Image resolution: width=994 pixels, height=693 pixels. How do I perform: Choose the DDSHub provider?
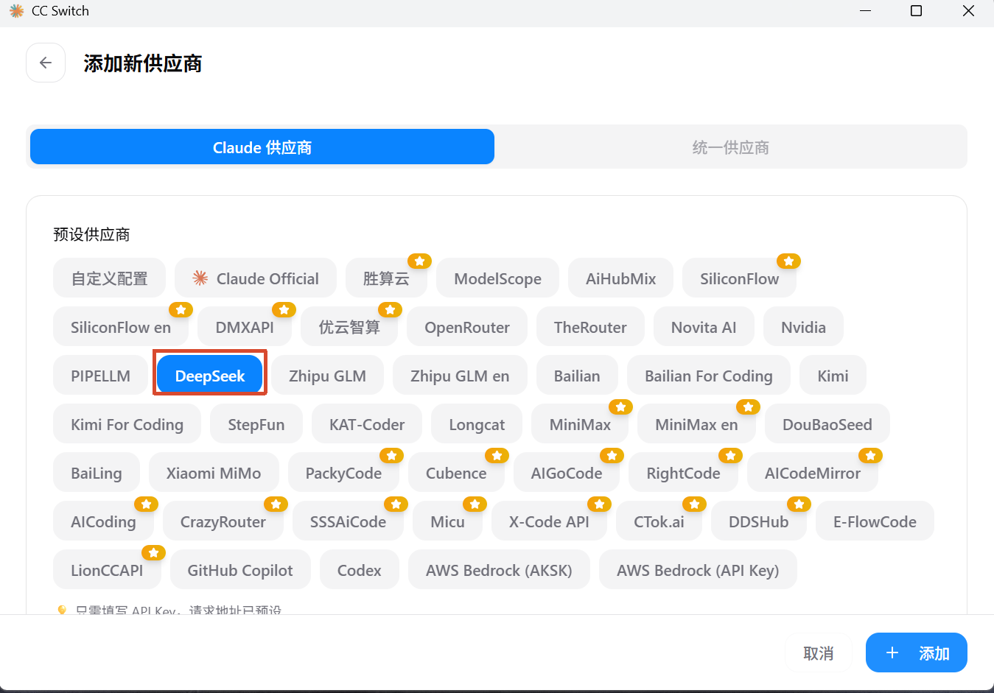coord(758,521)
